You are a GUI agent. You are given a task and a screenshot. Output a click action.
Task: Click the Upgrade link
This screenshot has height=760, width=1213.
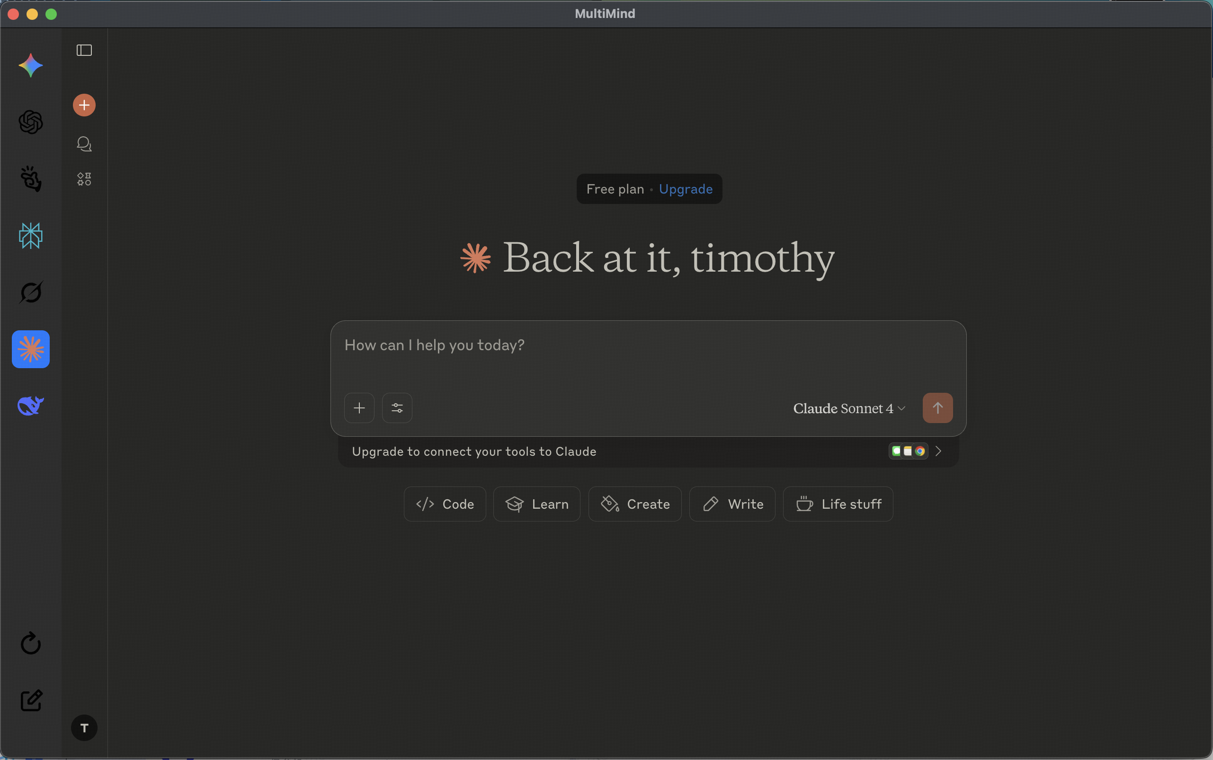pyautogui.click(x=686, y=189)
